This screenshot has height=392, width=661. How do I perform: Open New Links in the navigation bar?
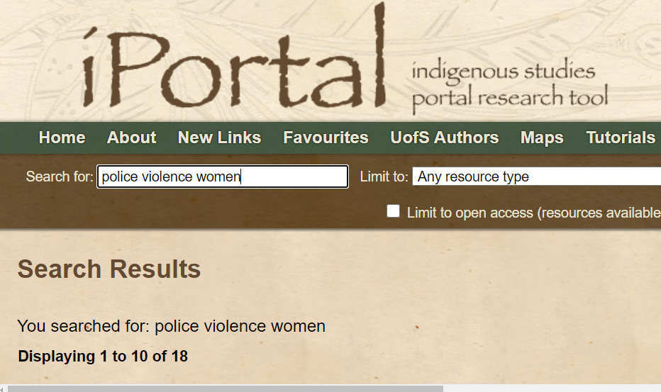pyautogui.click(x=220, y=138)
